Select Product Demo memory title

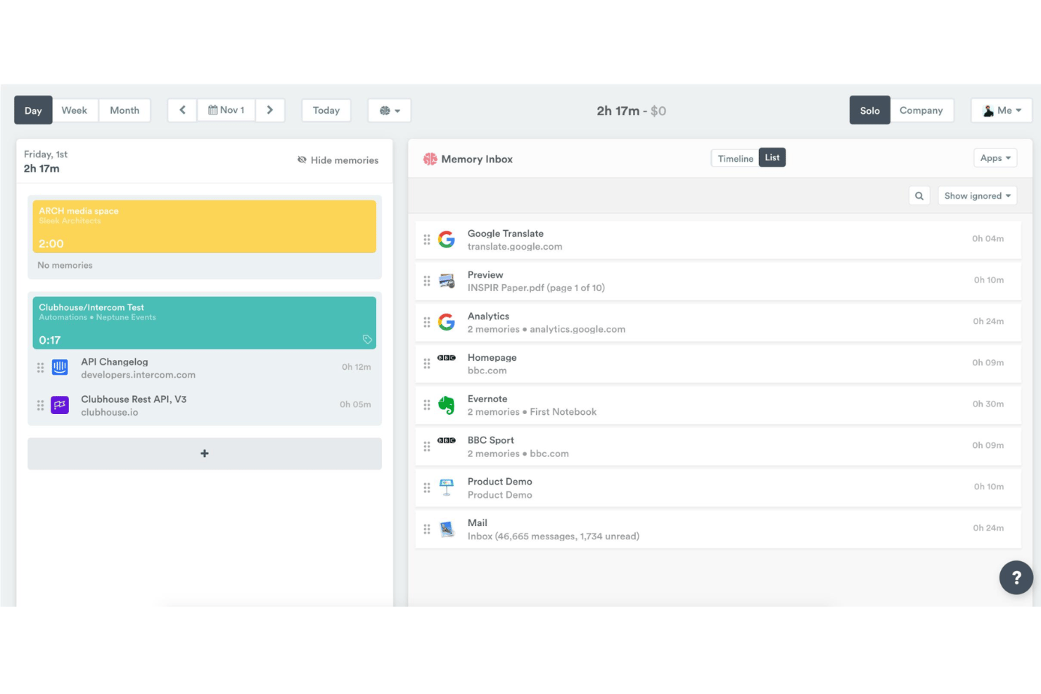[500, 482]
